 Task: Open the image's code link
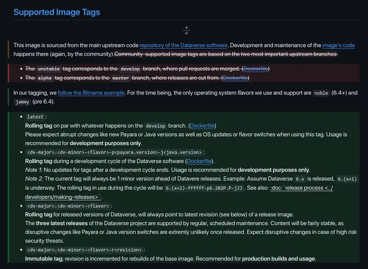tap(338, 45)
